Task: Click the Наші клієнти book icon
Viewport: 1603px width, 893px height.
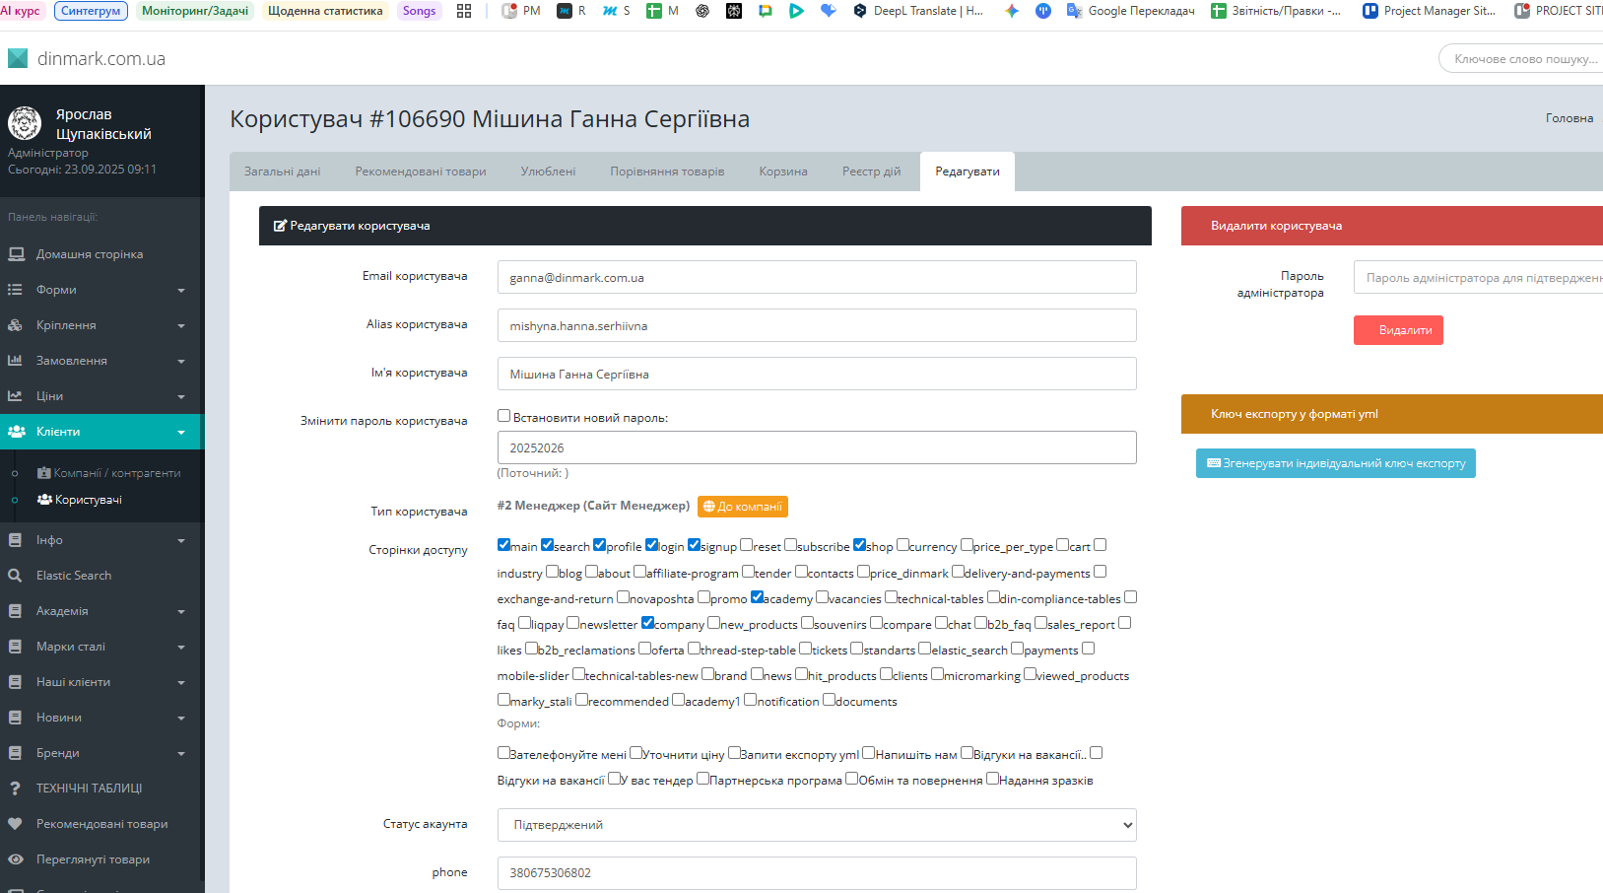Action: (x=15, y=682)
